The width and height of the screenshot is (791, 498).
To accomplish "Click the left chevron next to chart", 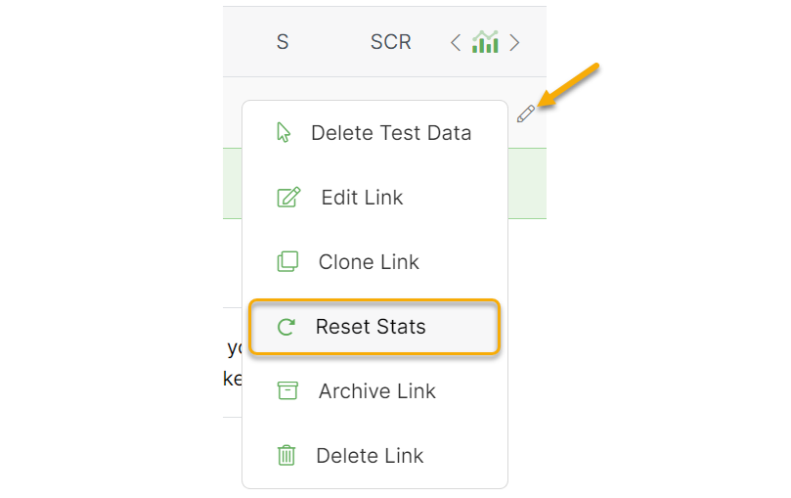I will pos(456,42).
